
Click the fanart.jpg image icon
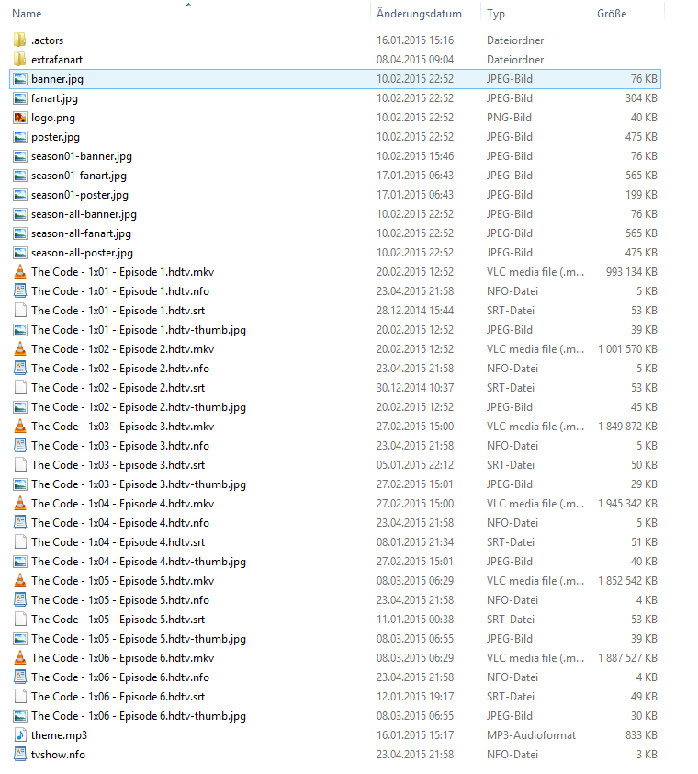(19, 98)
